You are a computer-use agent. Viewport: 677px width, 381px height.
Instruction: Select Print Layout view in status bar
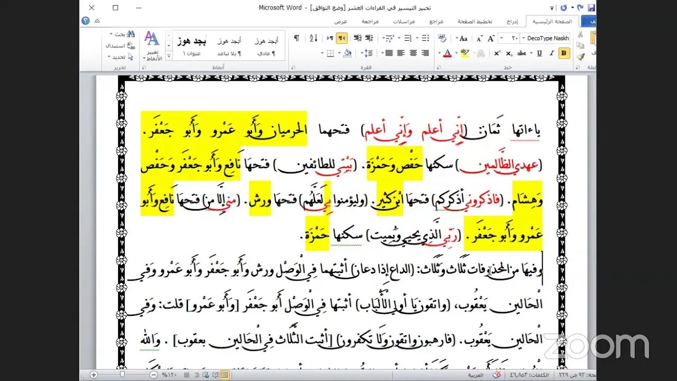[224, 375]
